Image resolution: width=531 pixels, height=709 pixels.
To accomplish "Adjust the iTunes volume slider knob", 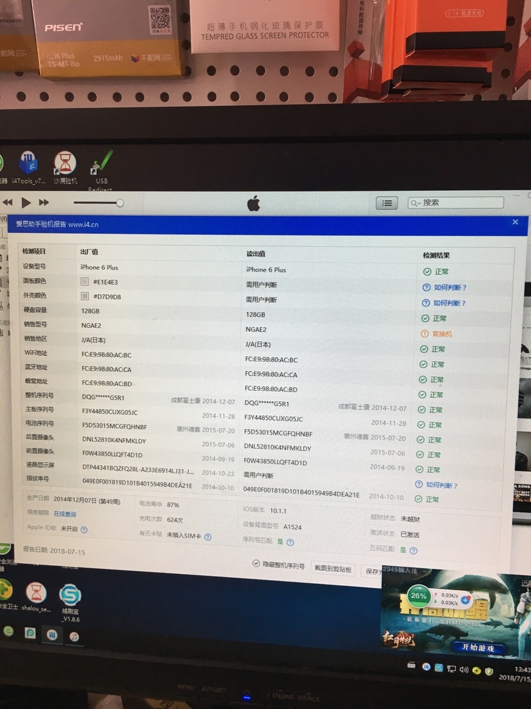I will coord(120,203).
